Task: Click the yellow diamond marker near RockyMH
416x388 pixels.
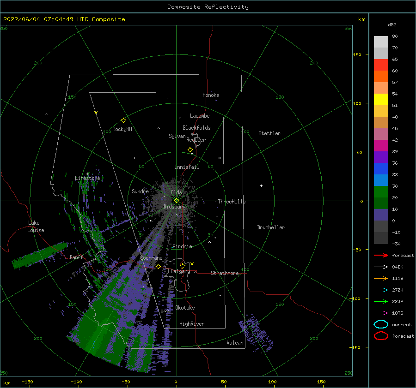Action: [123, 120]
